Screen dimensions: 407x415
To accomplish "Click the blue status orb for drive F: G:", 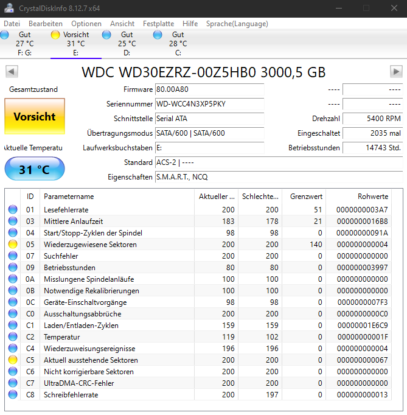I will (x=4, y=35).
